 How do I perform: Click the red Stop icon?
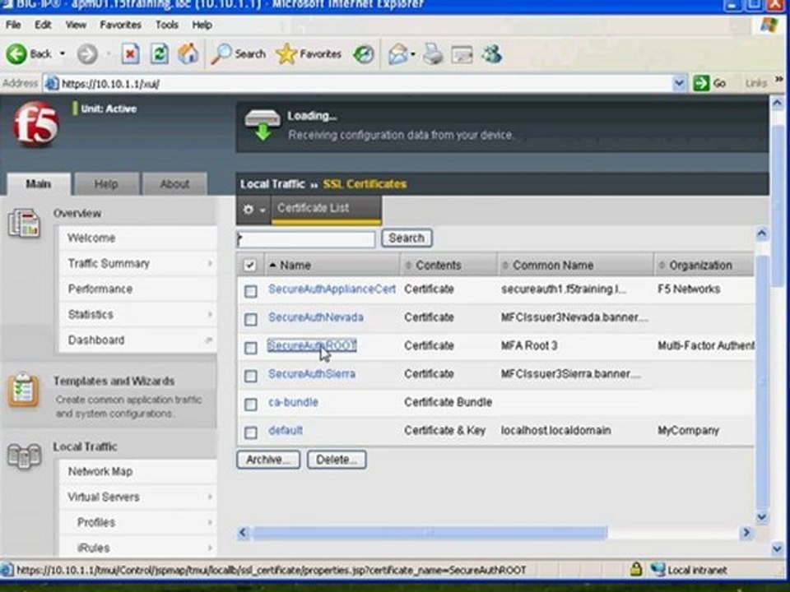pyautogui.click(x=131, y=54)
